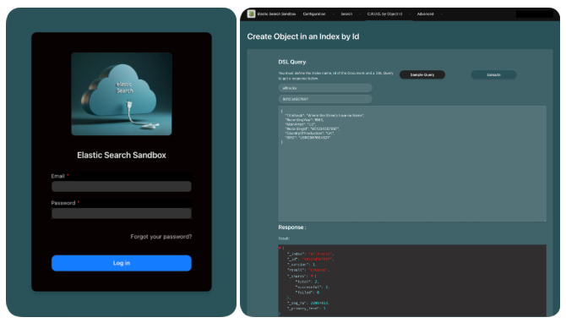Viewport: 566px width, 323px height.
Task: Click the "total" value under _shards
Action: pos(316,282)
